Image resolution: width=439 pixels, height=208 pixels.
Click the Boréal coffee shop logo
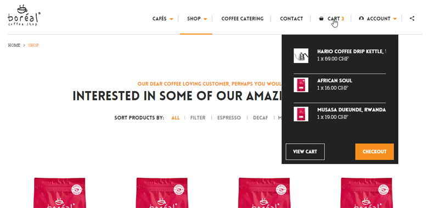tap(24, 16)
